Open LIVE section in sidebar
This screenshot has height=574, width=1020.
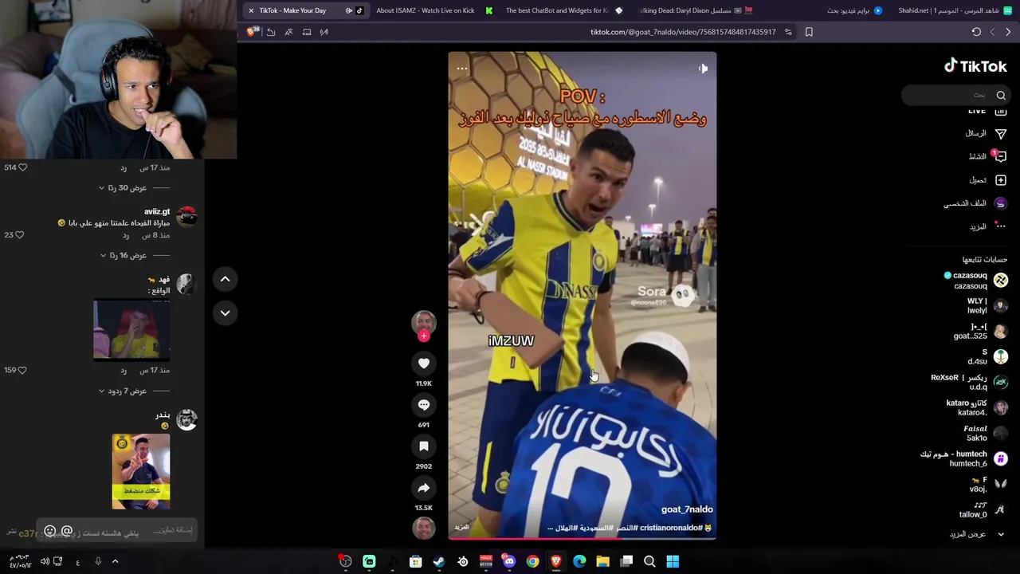pos(987,111)
